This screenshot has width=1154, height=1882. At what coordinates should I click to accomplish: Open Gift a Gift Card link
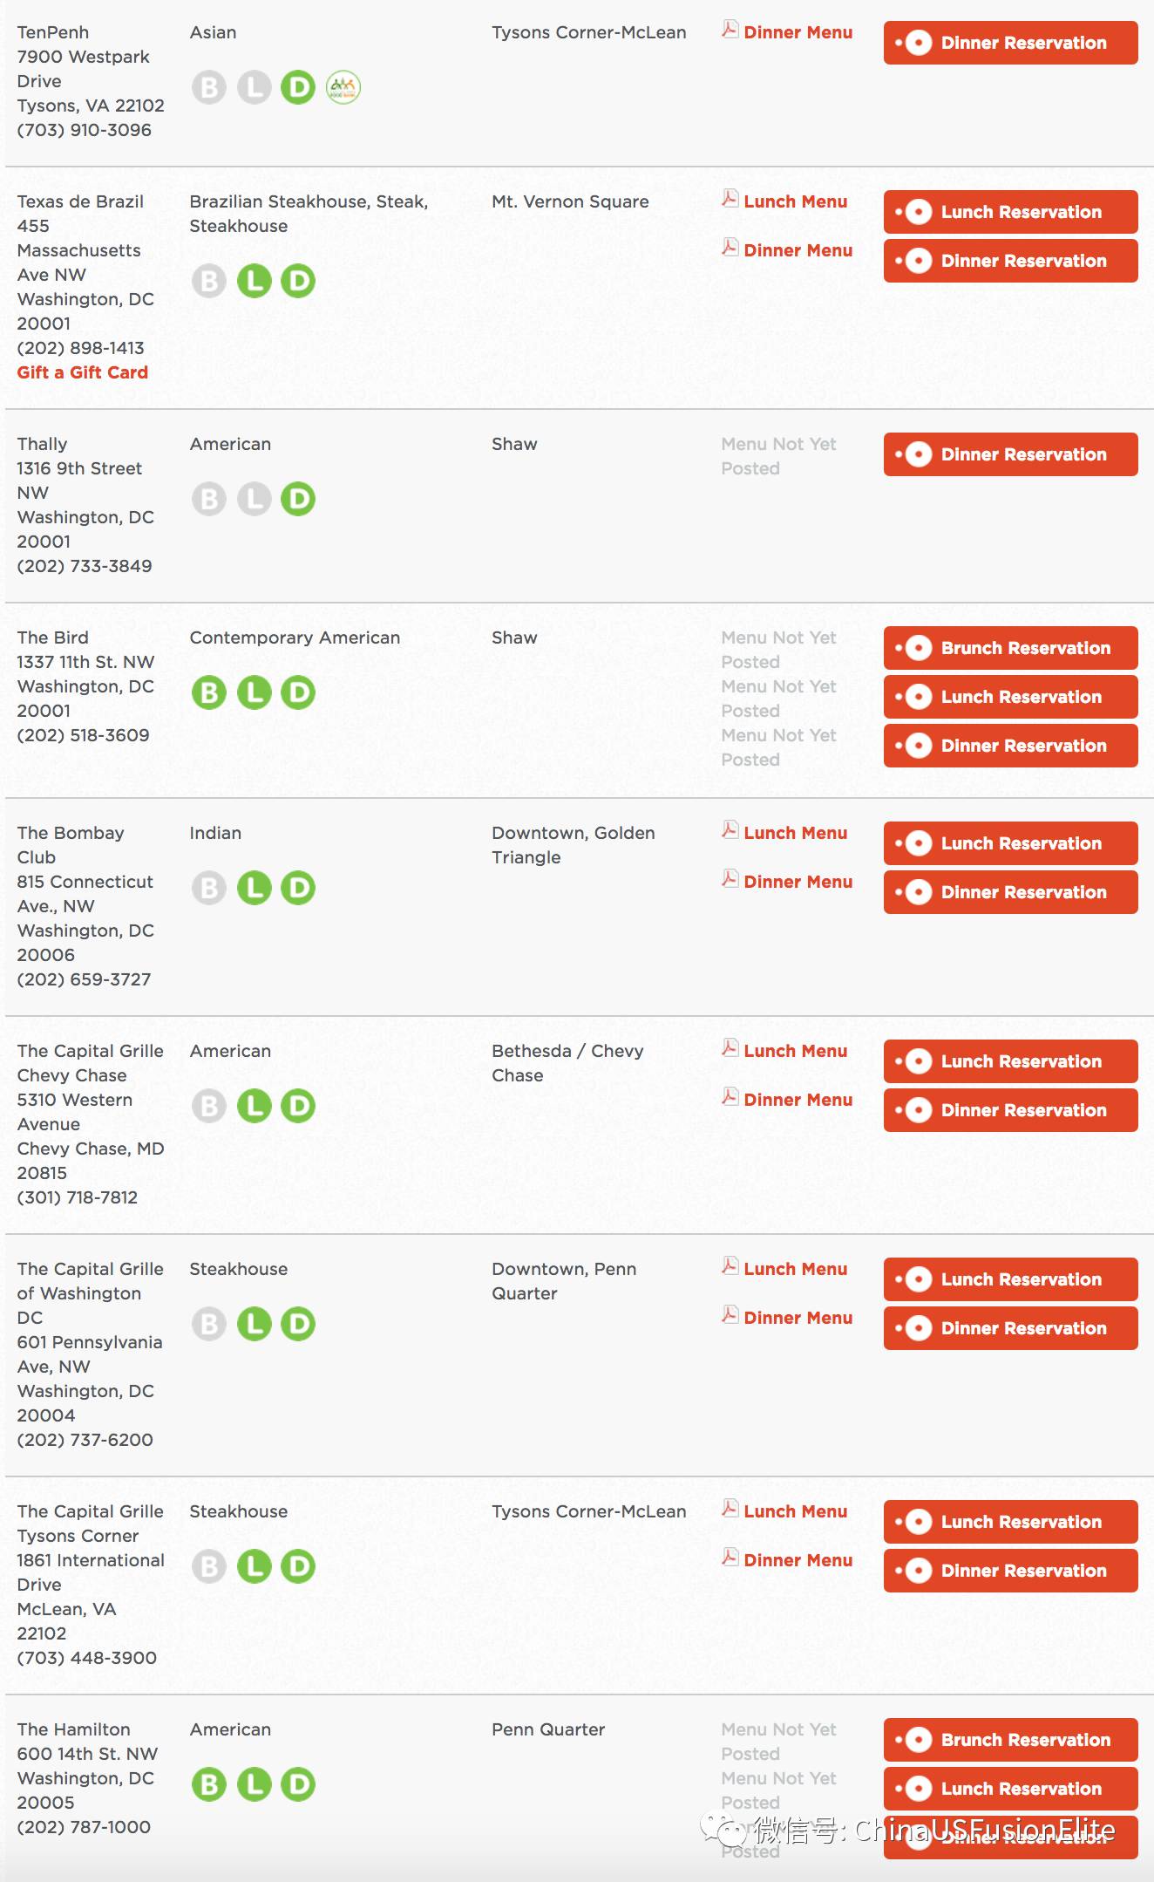tap(83, 372)
